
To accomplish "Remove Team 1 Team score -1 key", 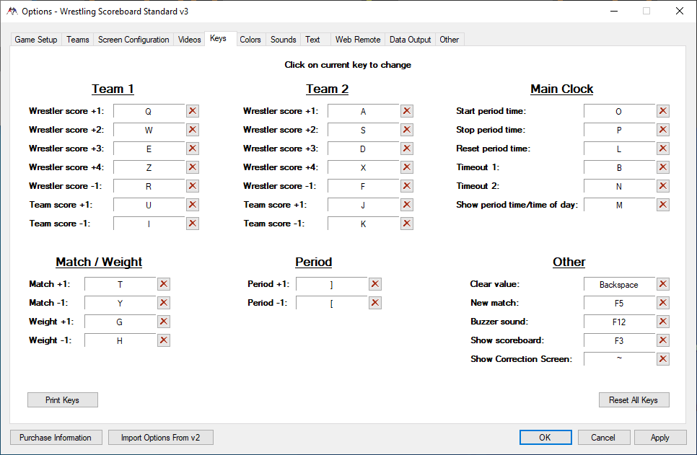I will (193, 224).
